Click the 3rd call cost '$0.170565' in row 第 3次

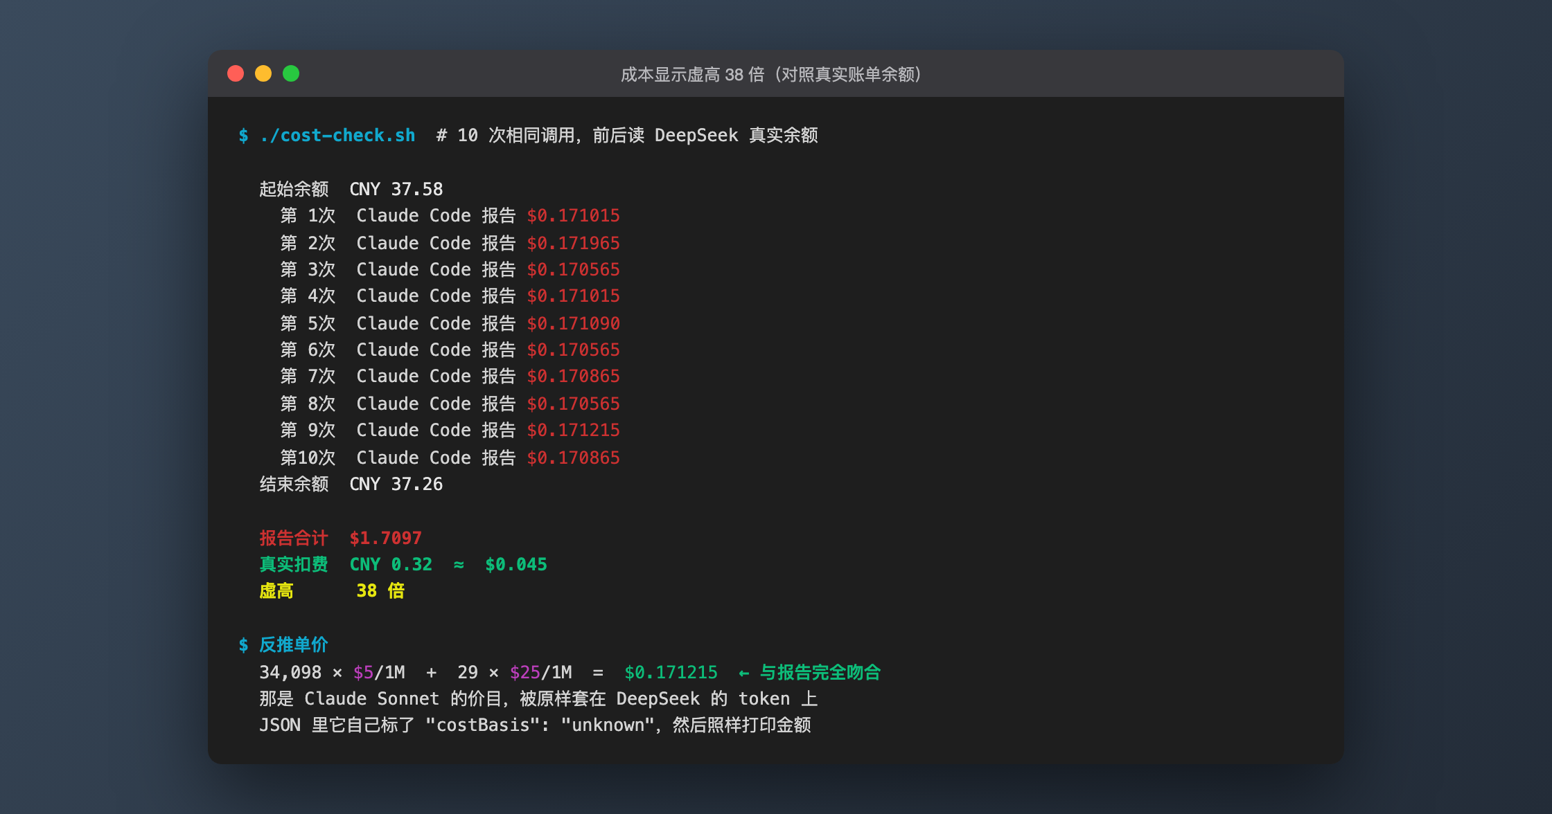573,269
